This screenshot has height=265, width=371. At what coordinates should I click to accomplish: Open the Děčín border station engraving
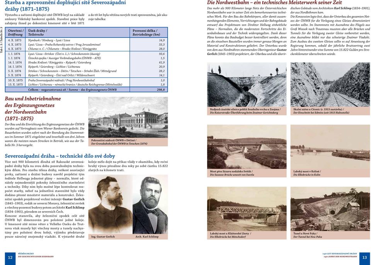tap(128, 117)
